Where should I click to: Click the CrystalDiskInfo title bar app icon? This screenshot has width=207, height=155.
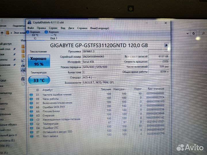tap(29, 22)
